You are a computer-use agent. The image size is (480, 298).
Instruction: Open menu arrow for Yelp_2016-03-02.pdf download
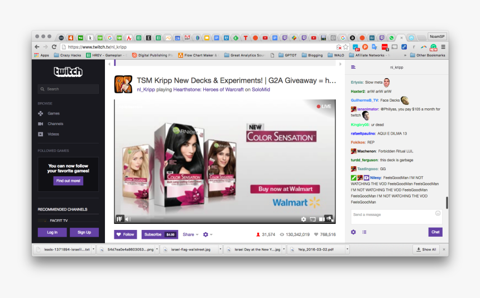click(347, 249)
